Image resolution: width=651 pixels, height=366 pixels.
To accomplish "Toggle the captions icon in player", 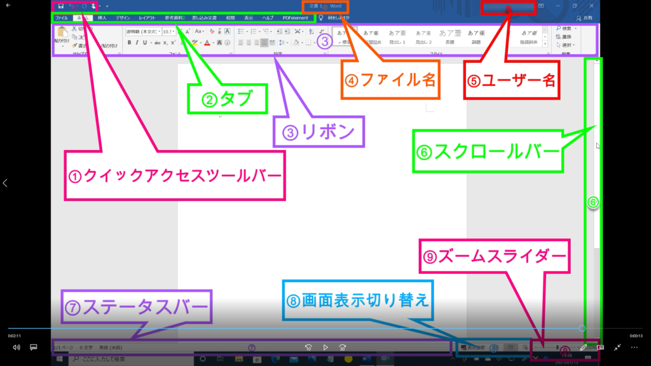I will click(x=34, y=348).
